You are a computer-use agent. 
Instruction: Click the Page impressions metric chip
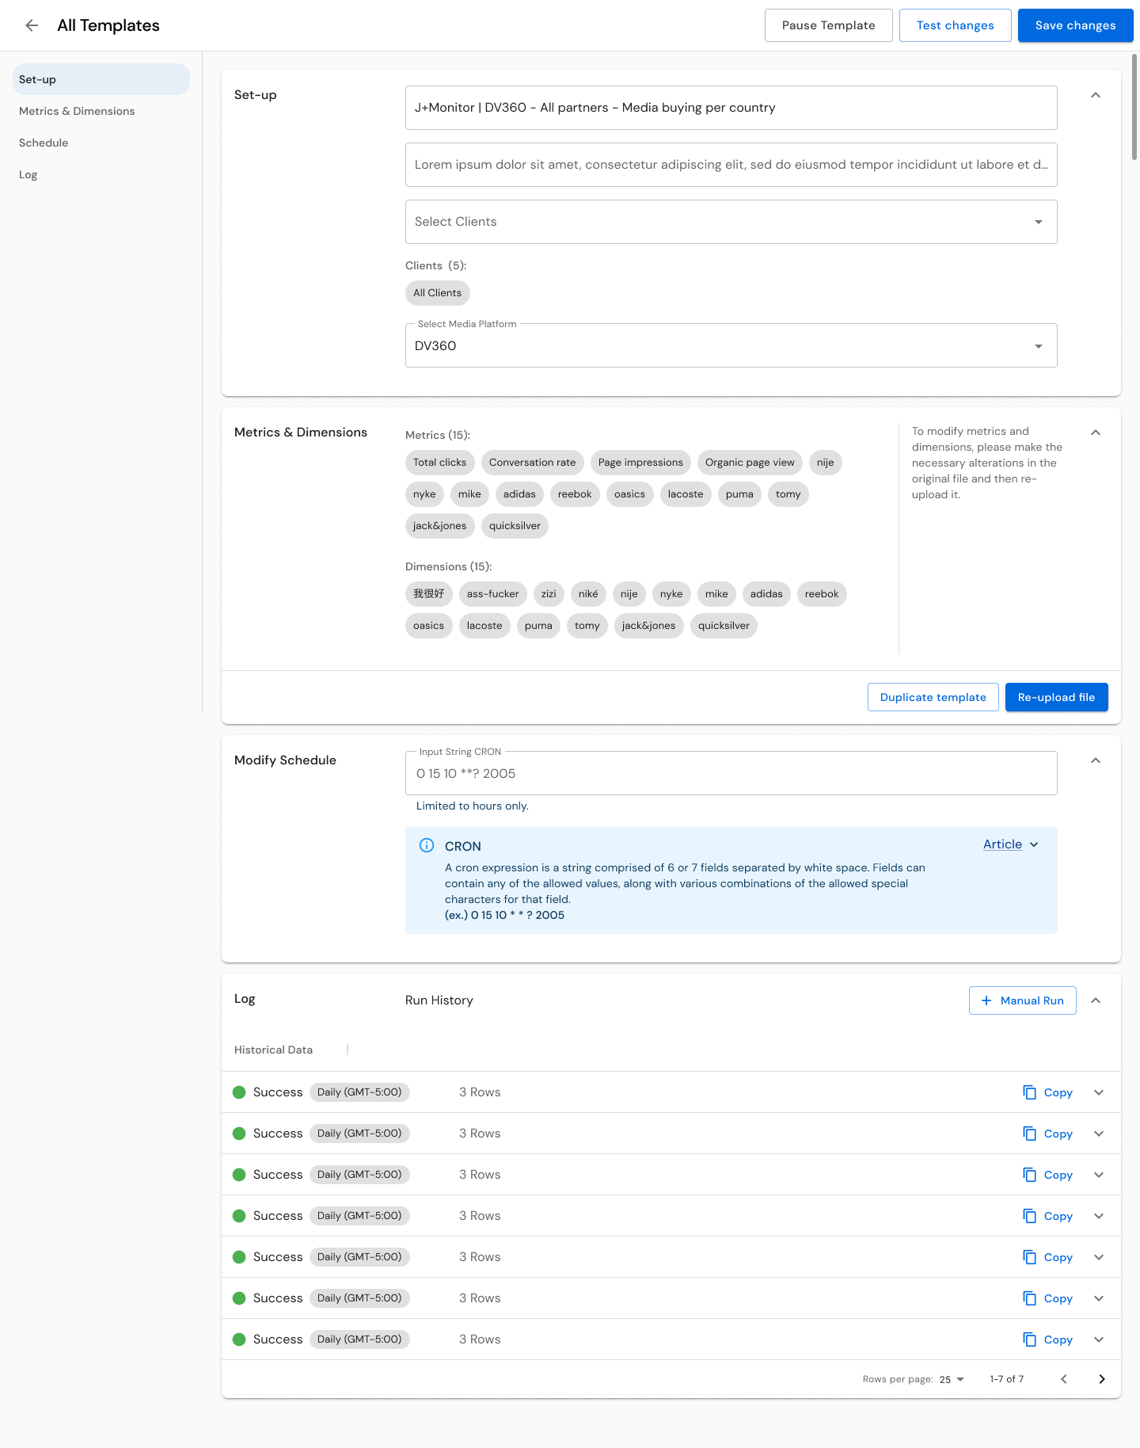pyautogui.click(x=640, y=463)
